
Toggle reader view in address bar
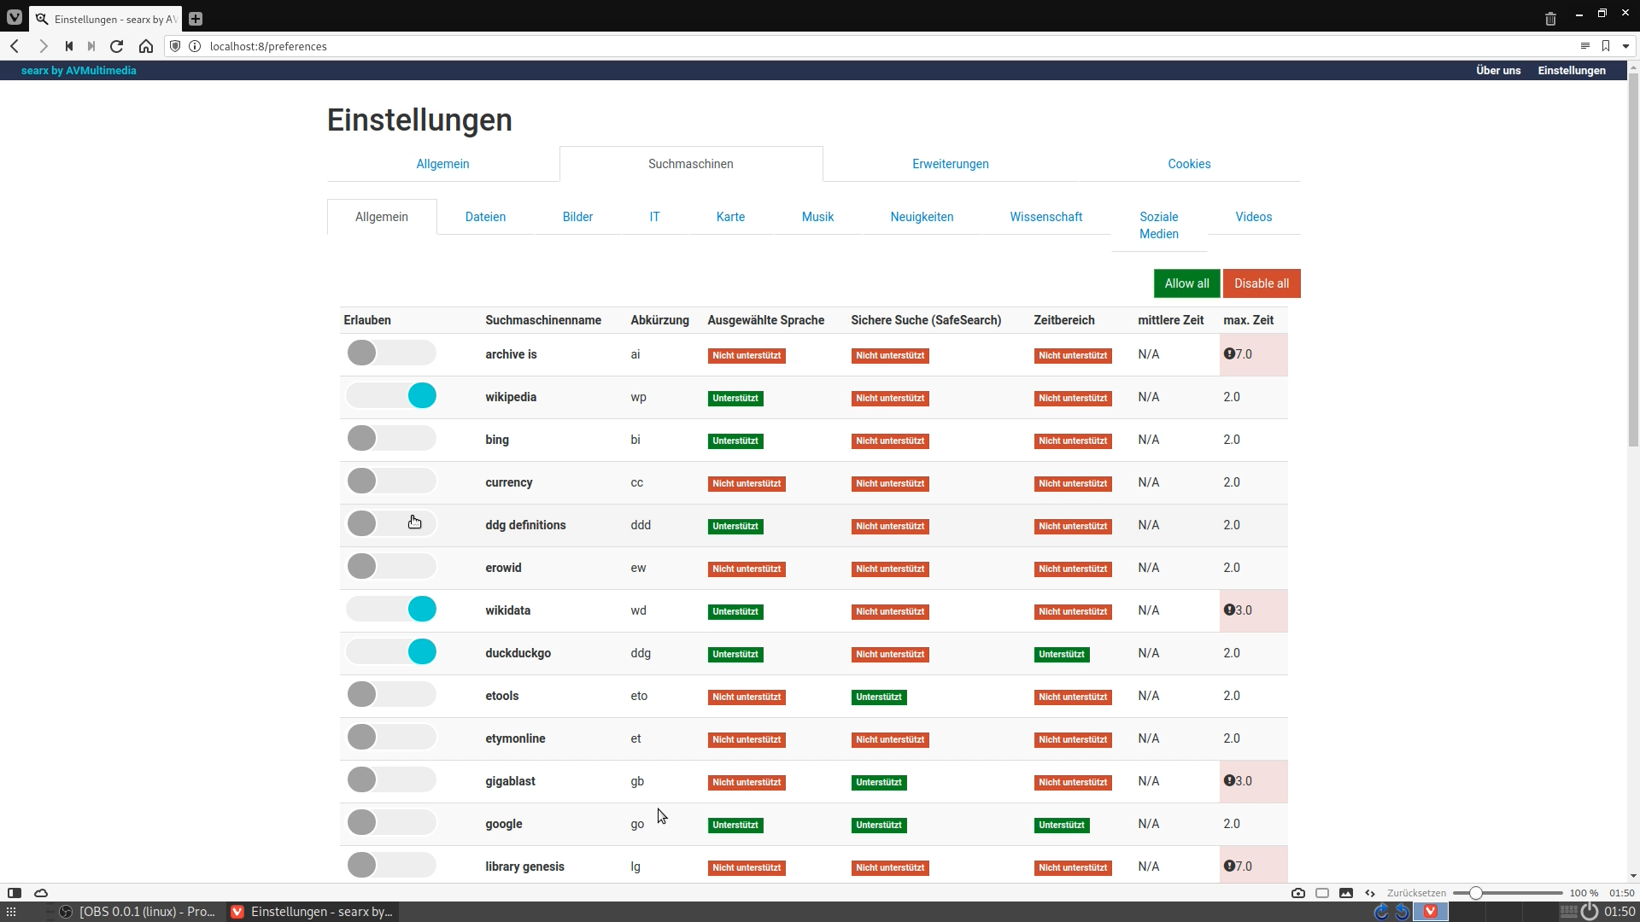(x=1585, y=46)
